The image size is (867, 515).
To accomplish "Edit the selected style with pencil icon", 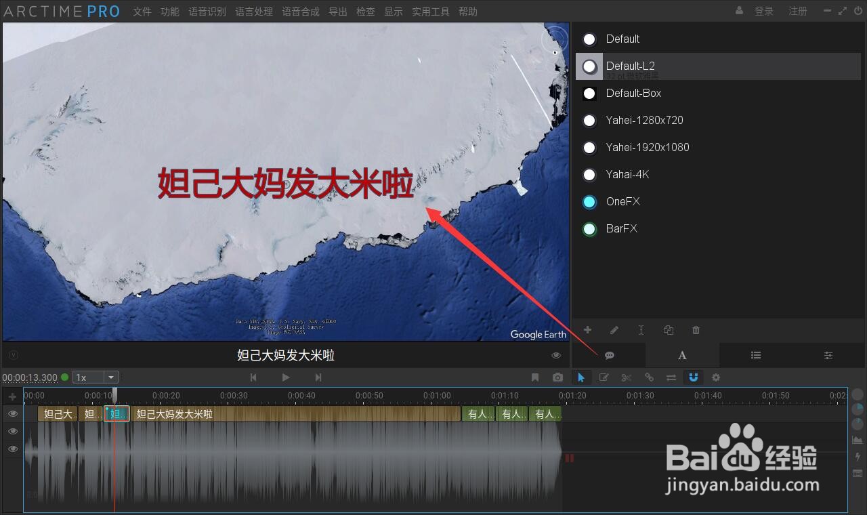I will 614,330.
